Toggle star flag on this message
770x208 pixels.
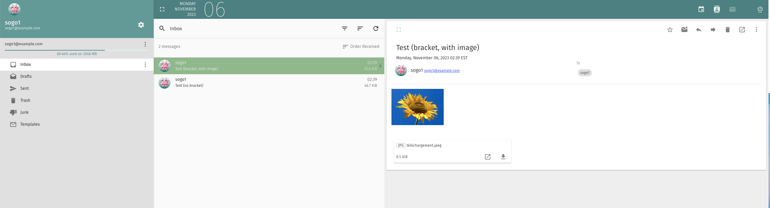[670, 30]
